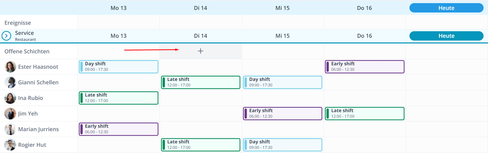The width and height of the screenshot is (488, 153).
Task: Select Jim Yeh's Early shift on Wednesday
Action: (283, 114)
